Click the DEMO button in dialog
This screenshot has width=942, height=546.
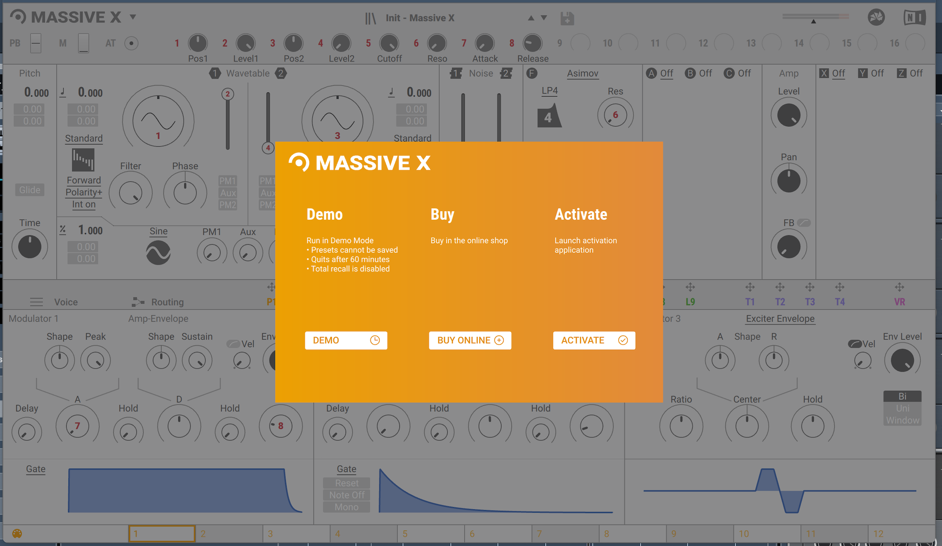(x=346, y=340)
